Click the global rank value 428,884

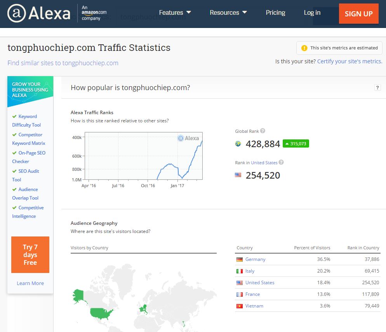click(263, 144)
